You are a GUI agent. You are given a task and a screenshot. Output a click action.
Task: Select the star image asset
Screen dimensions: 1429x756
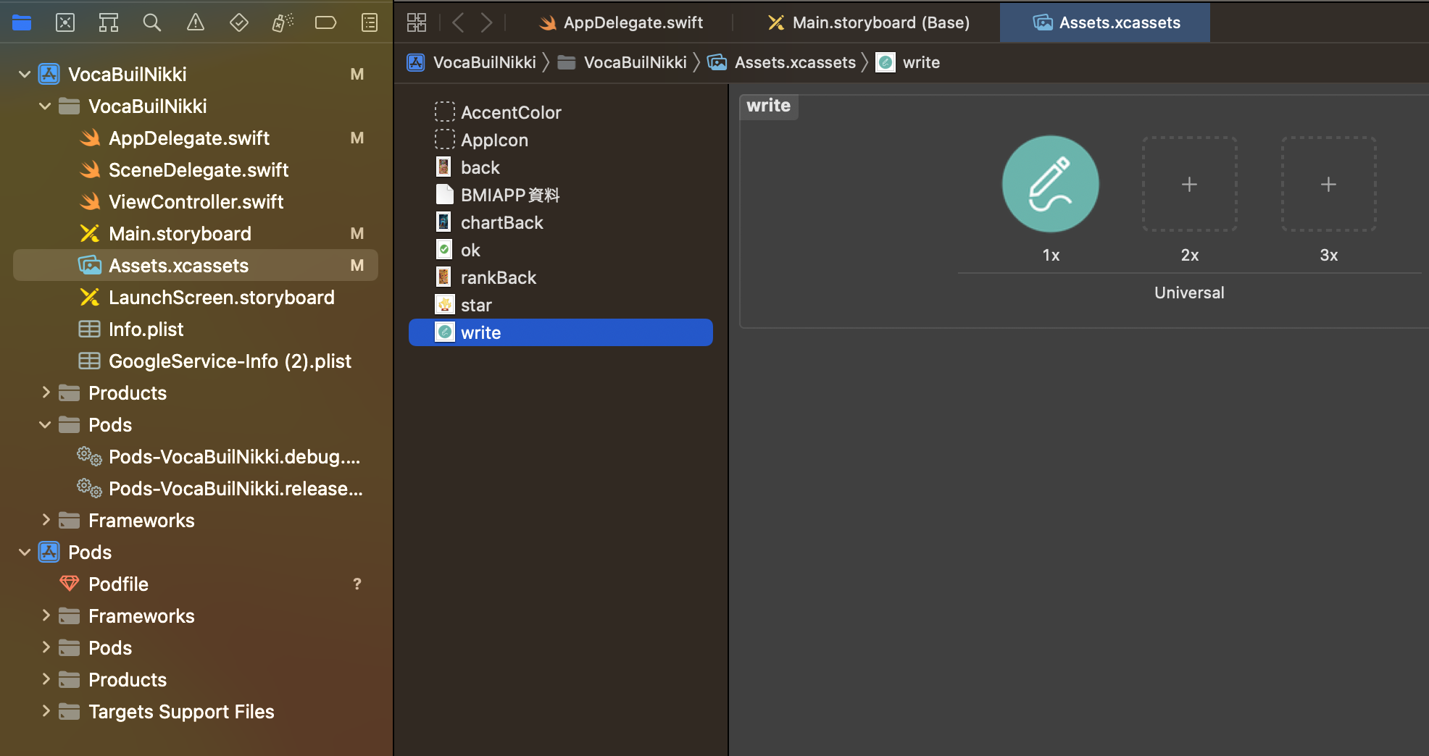pyautogui.click(x=561, y=305)
